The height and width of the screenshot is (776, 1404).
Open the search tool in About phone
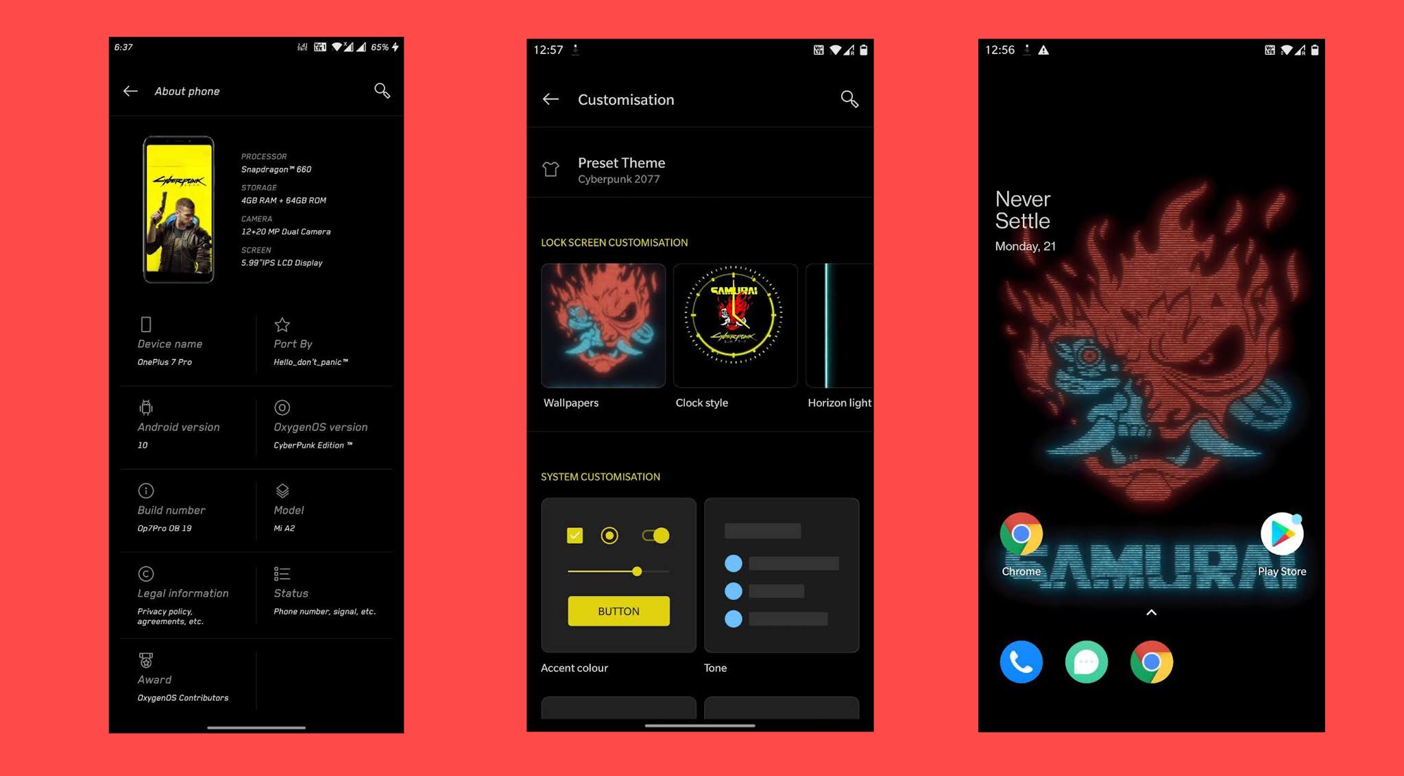tap(380, 90)
